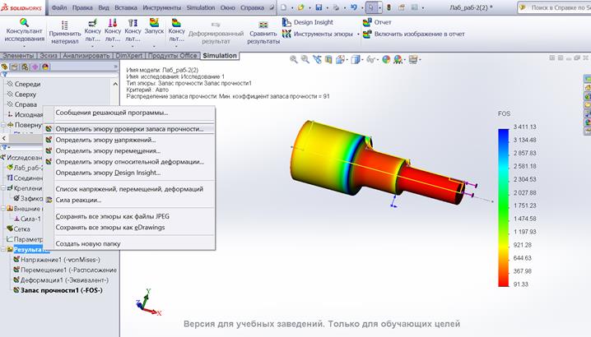Click the Report (Отчет) icon
The image size is (591, 337).
(x=367, y=22)
